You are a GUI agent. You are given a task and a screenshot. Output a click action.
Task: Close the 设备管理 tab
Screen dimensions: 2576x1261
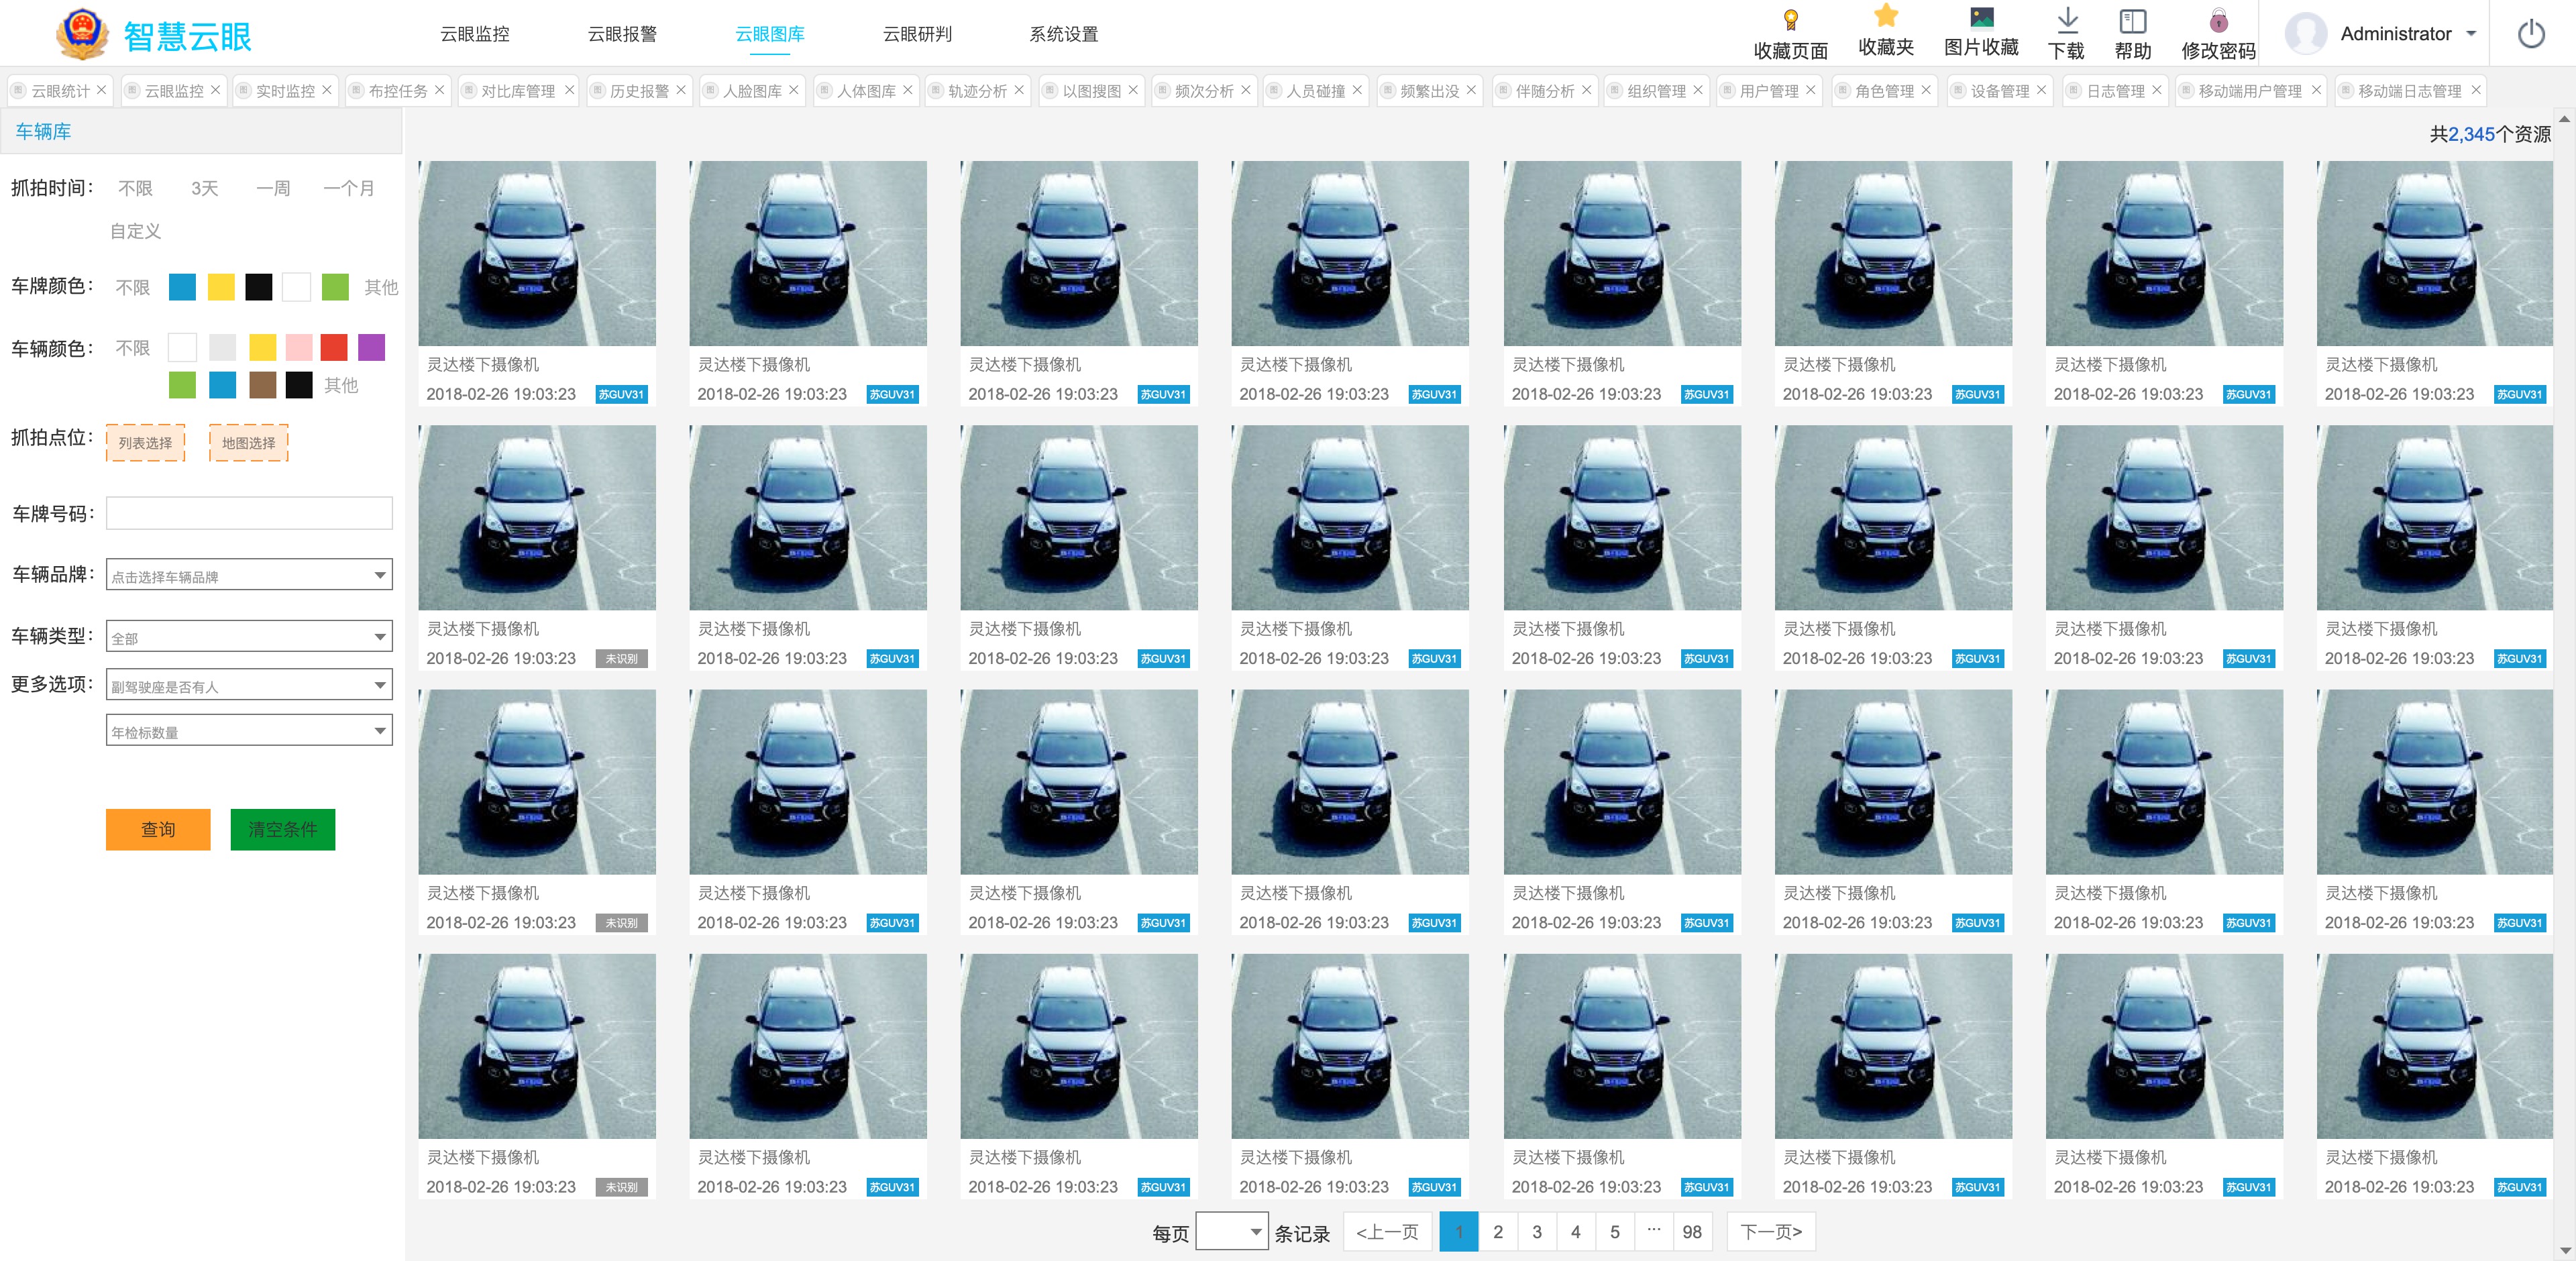point(2041,90)
